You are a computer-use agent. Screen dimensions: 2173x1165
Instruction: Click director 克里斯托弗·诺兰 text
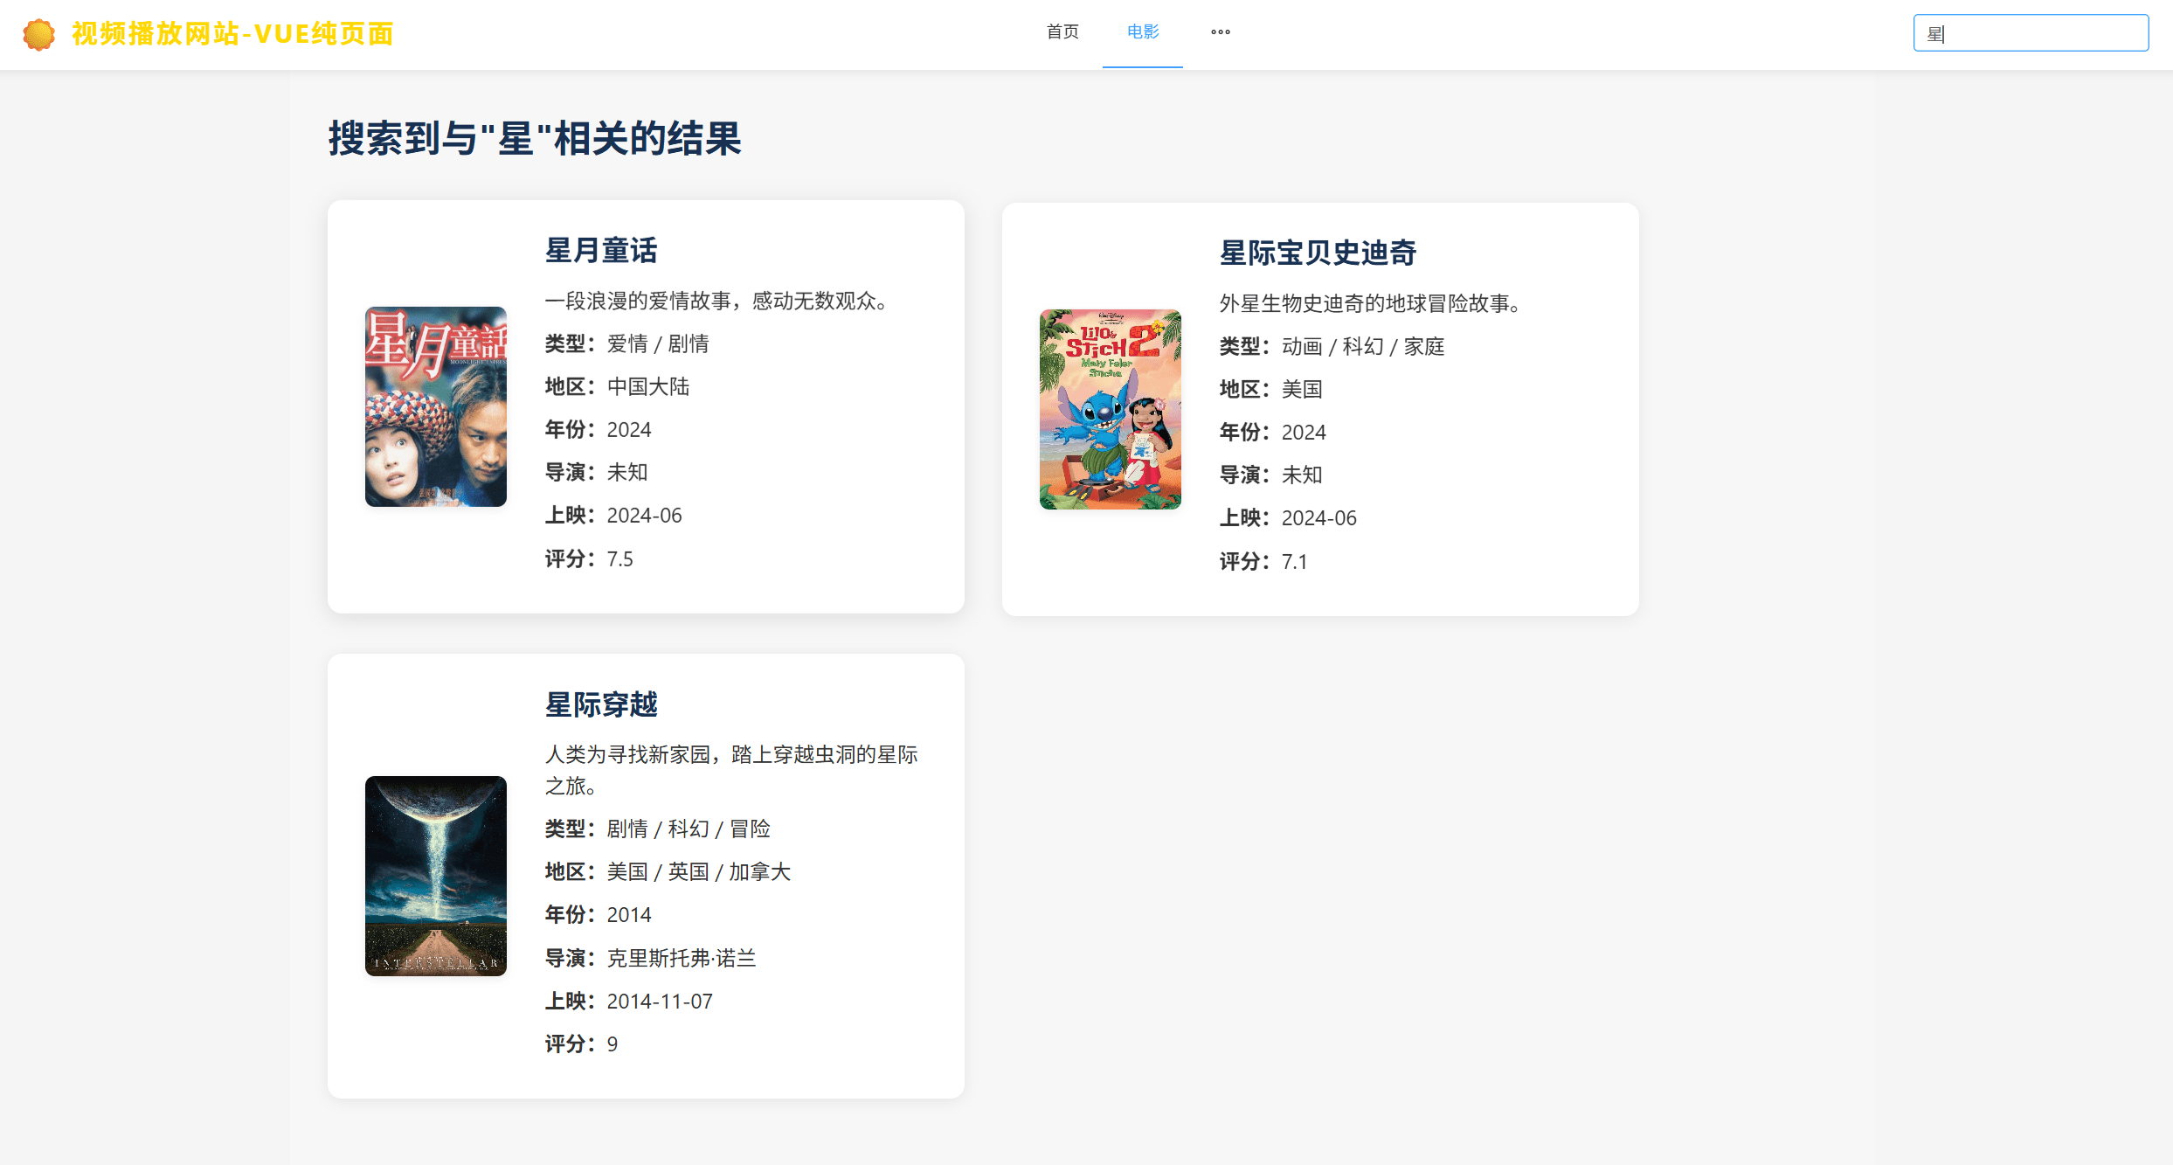pos(682,958)
